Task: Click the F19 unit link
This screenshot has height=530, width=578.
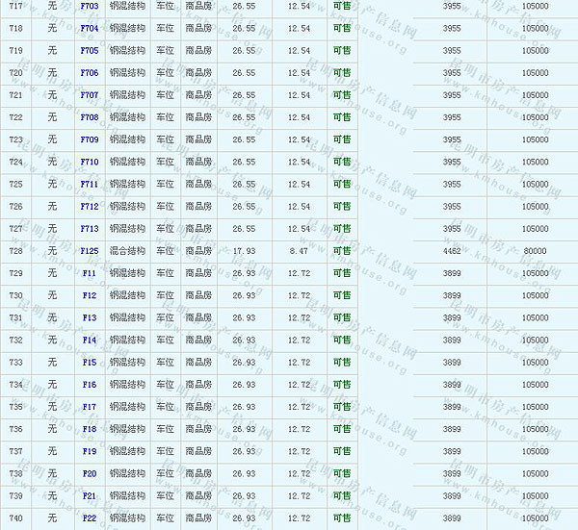Action: 90,451
